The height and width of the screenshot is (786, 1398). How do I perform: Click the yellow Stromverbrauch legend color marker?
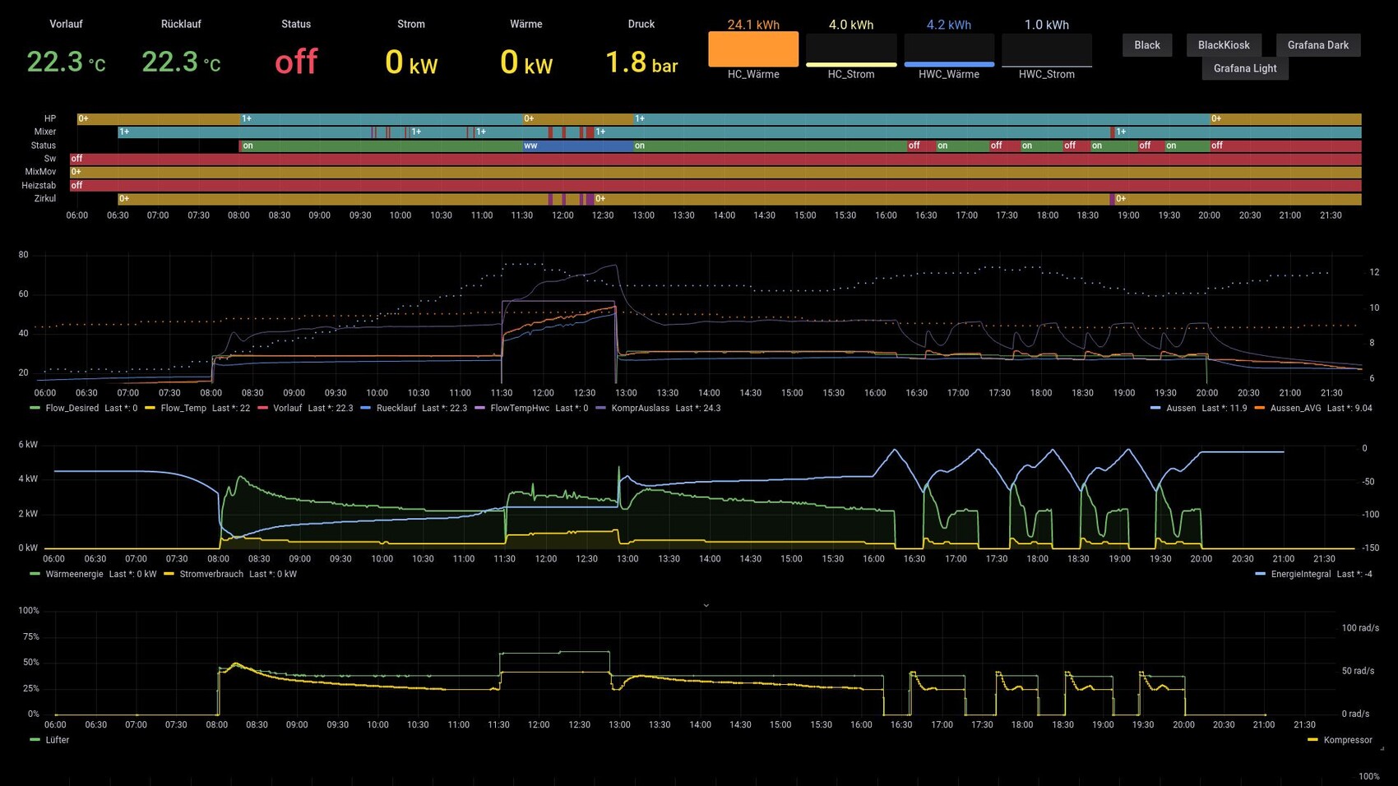click(x=169, y=574)
